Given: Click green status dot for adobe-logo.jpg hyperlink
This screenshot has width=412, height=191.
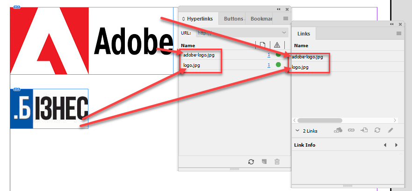Looking at the screenshot, I should (278, 55).
